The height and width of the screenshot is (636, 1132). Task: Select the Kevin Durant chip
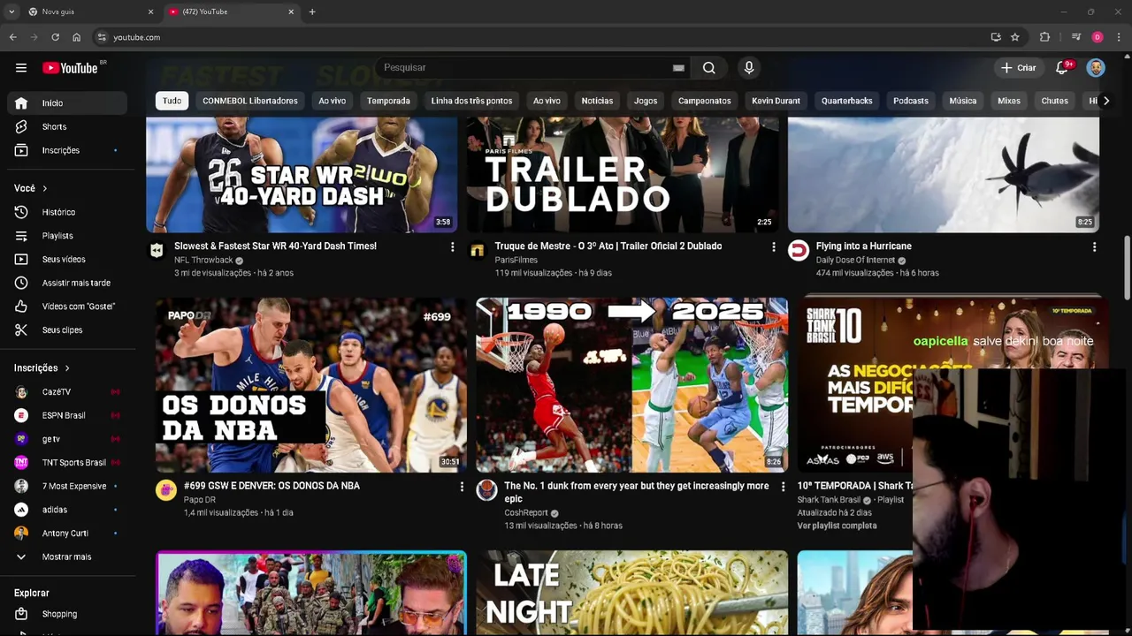pyautogui.click(x=776, y=101)
